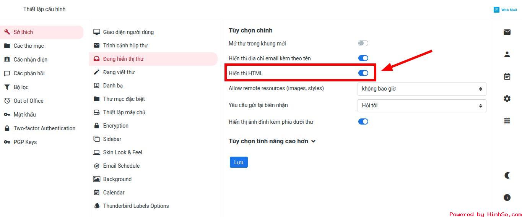Open Allow remote resources dropdown

pos(422,89)
